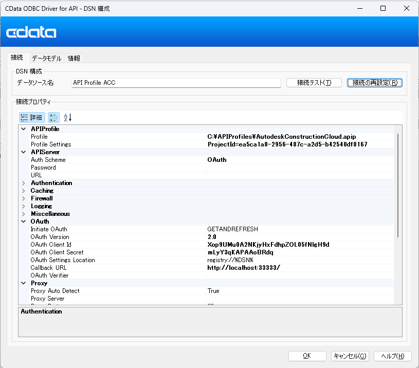
Task: Expand the Firewall category
Action: tap(24, 199)
